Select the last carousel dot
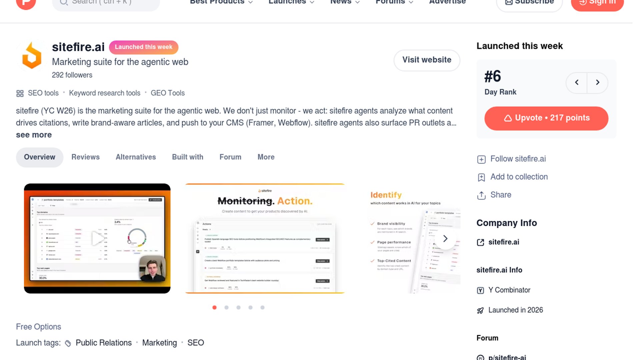The width and height of the screenshot is (640, 360). coord(262,307)
